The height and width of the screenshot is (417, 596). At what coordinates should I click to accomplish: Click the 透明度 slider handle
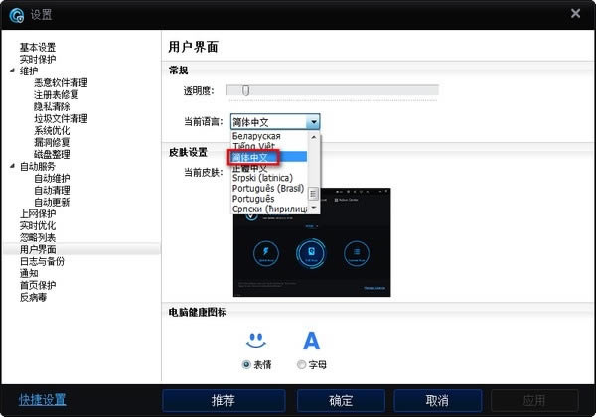coord(246,90)
